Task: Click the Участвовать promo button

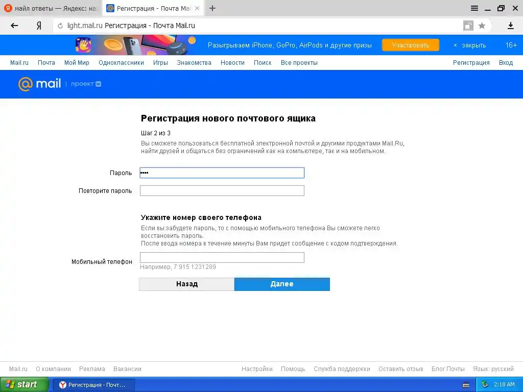Action: 410,45
